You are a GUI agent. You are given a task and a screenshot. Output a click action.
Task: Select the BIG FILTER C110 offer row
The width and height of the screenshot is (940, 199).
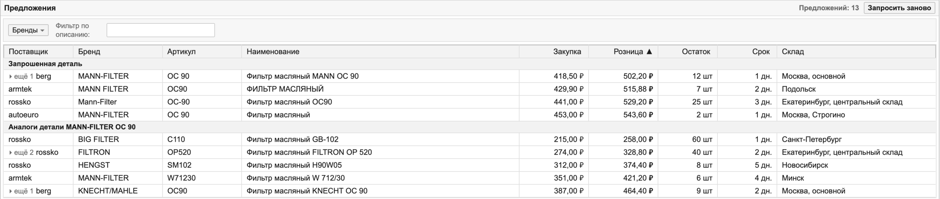click(470, 140)
